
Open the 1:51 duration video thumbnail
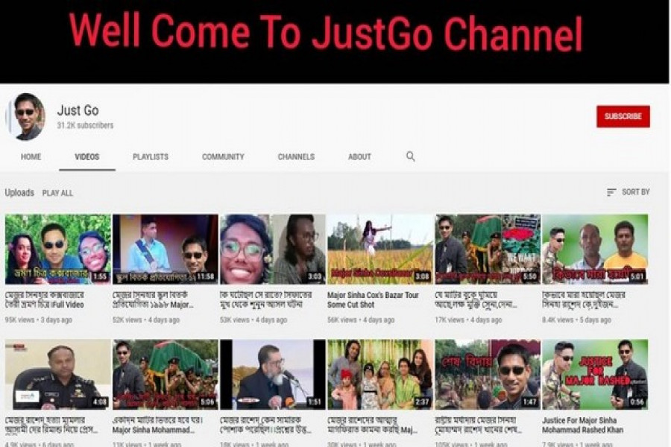[273, 374]
